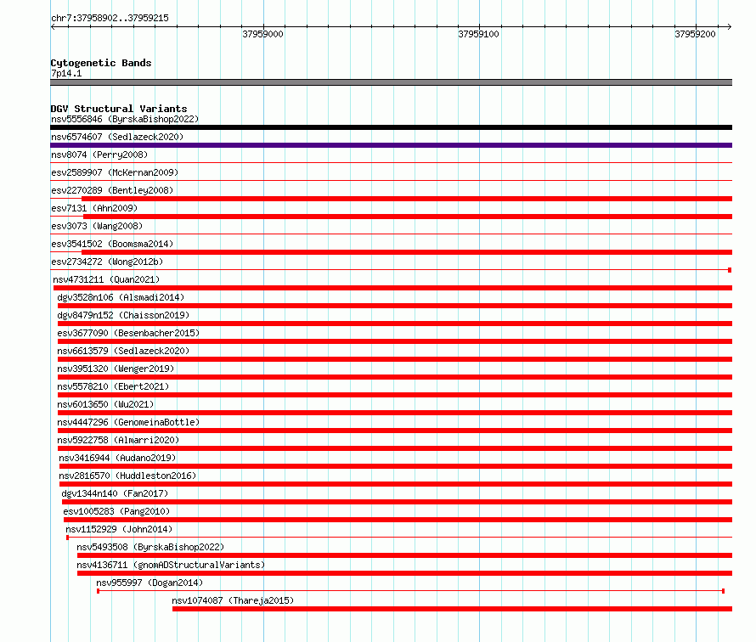Click the red bar under nsv3951320

click(x=395, y=377)
